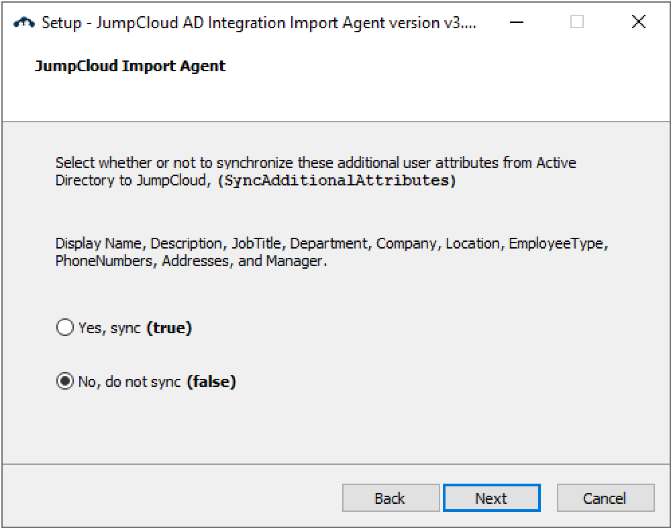Click the bold "(false)" text
The height and width of the screenshot is (528, 671).
(x=211, y=382)
